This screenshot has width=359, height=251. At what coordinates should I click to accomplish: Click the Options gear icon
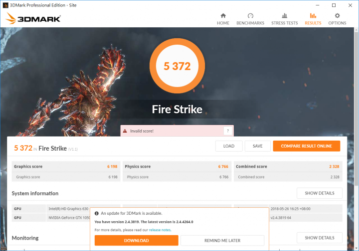coord(337,15)
